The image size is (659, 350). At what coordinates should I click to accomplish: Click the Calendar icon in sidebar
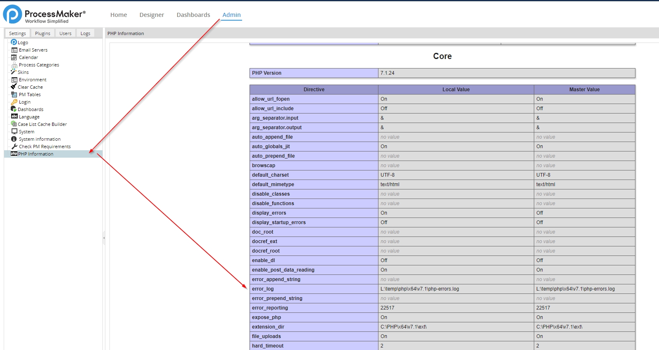(x=14, y=57)
